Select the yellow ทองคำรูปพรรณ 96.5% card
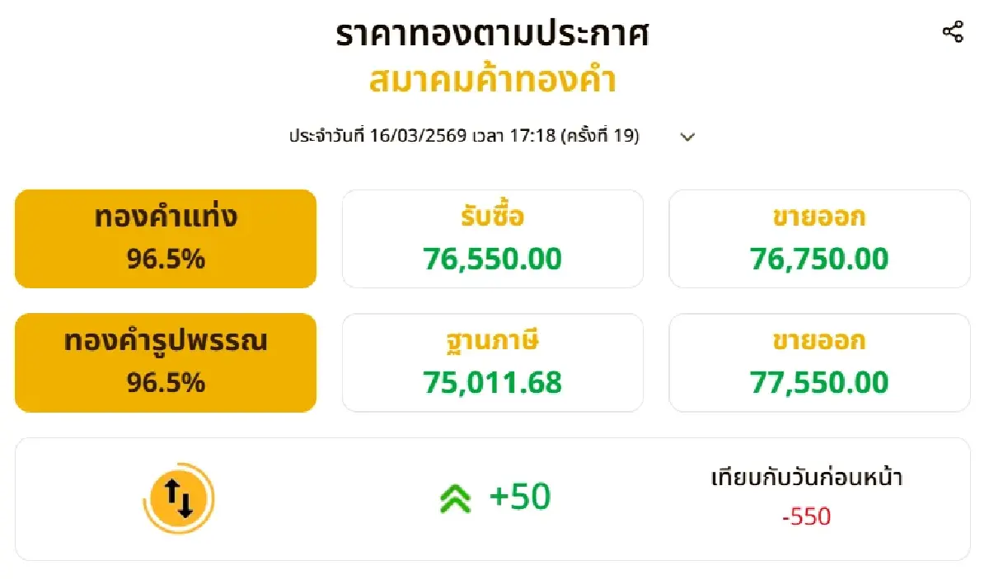Screen dimensions: 989x579 [x=165, y=361]
